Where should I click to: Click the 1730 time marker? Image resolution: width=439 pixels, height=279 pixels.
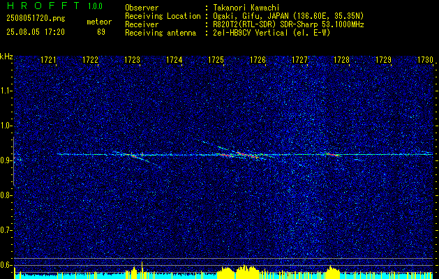pyautogui.click(x=425, y=59)
